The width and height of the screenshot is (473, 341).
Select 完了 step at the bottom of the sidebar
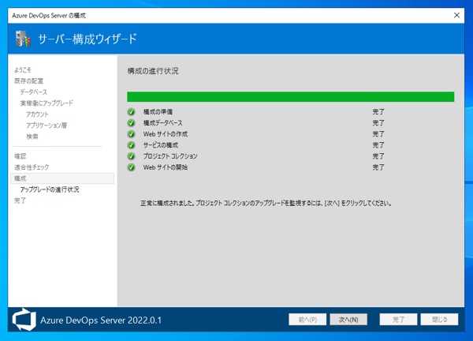click(20, 200)
